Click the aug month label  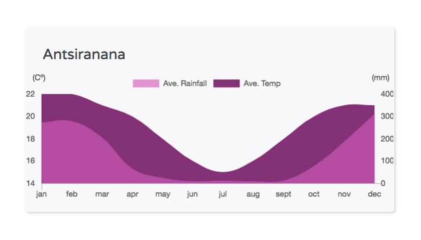[x=253, y=194]
